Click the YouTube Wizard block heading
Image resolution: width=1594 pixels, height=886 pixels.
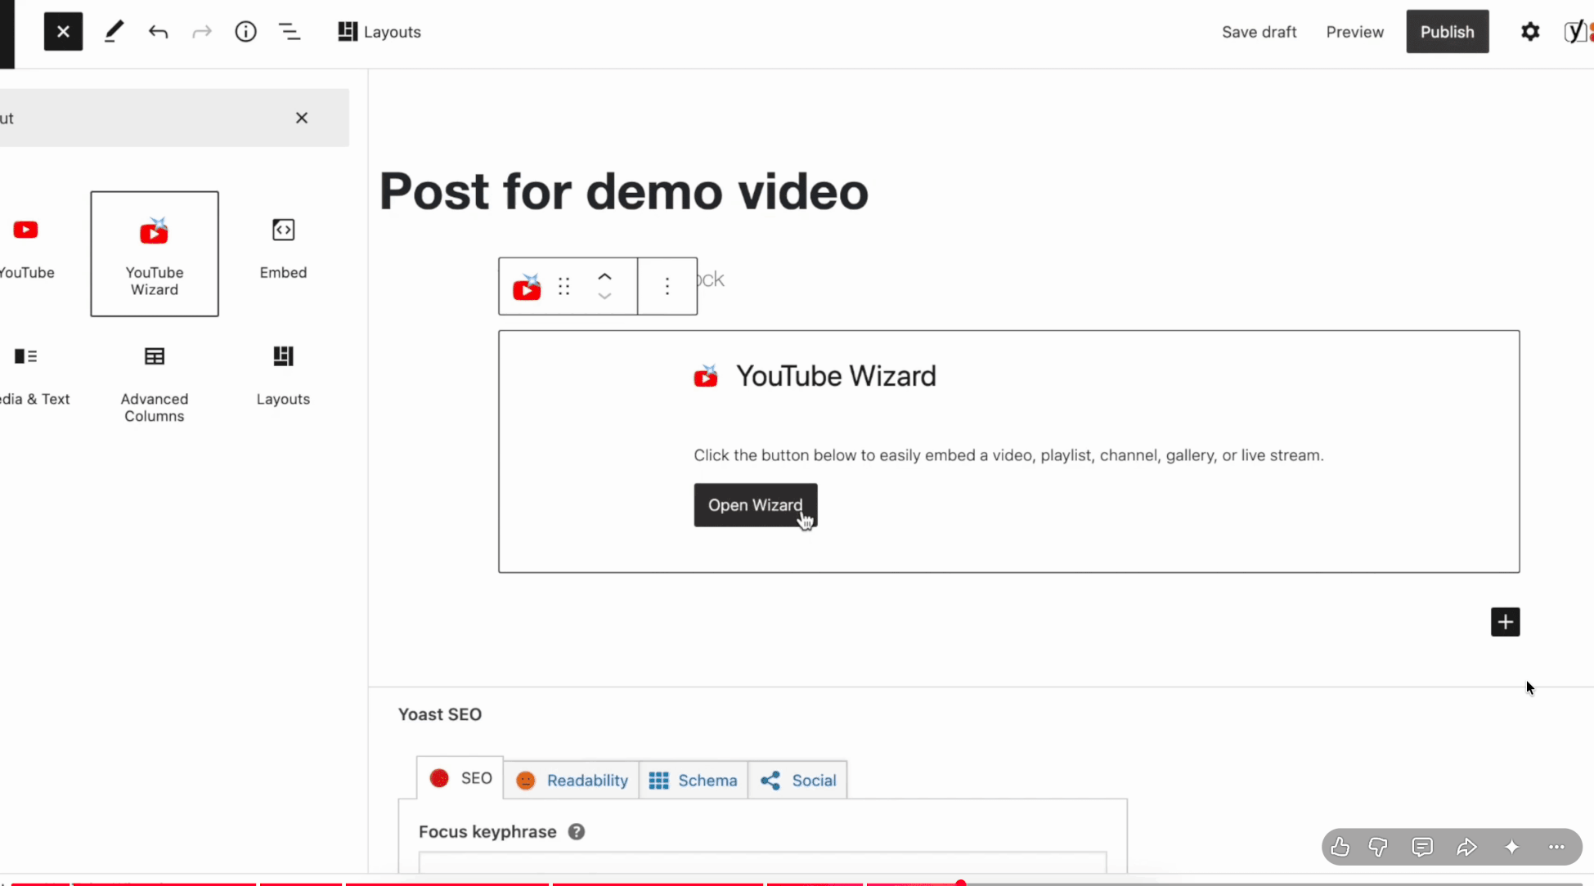(x=835, y=376)
